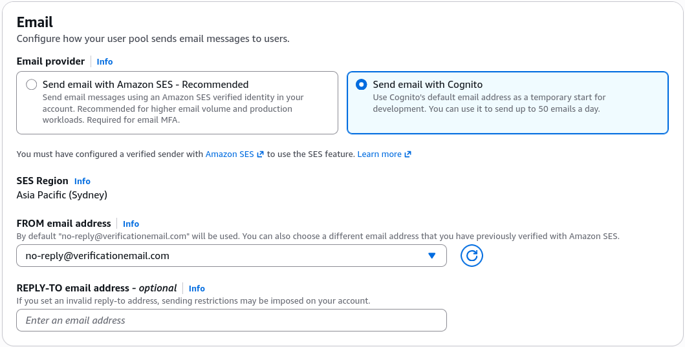
Task: Open Info link next to FROM email address
Action: pyautogui.click(x=131, y=224)
